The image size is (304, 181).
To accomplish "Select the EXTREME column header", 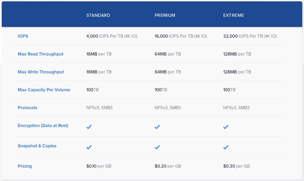I will click(x=233, y=15).
